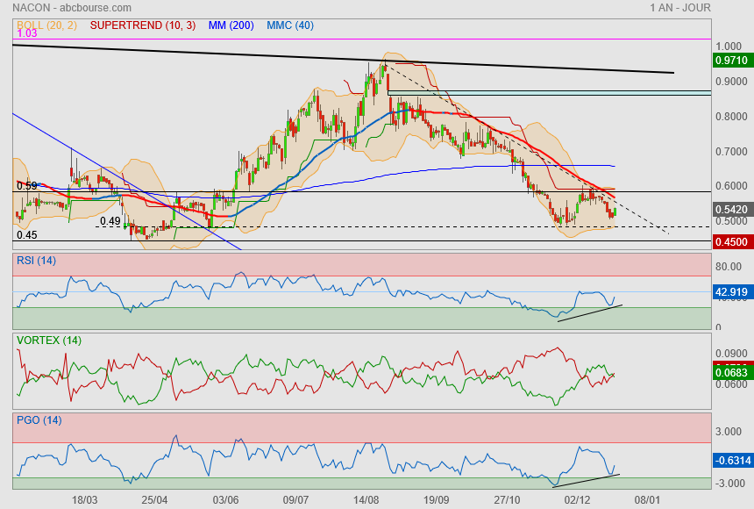The image size is (754, 509).
Task: Click the 0.49 dashed support level label
Action: tap(110, 222)
